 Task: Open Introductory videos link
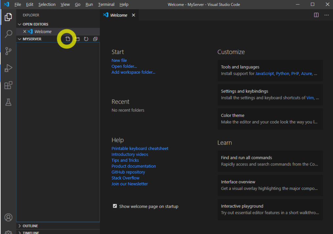tap(130, 154)
